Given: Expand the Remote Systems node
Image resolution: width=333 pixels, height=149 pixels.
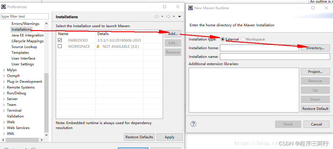Looking at the screenshot, I should (4, 87).
